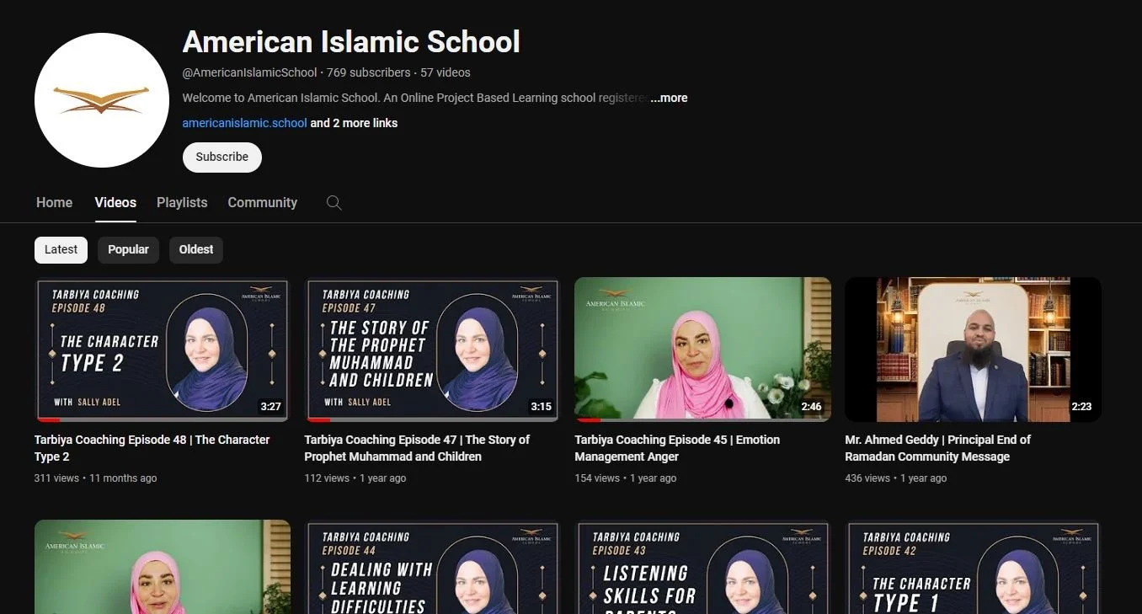Open the Playlists tab
Screen dimensions: 1142x614
[x=182, y=203]
